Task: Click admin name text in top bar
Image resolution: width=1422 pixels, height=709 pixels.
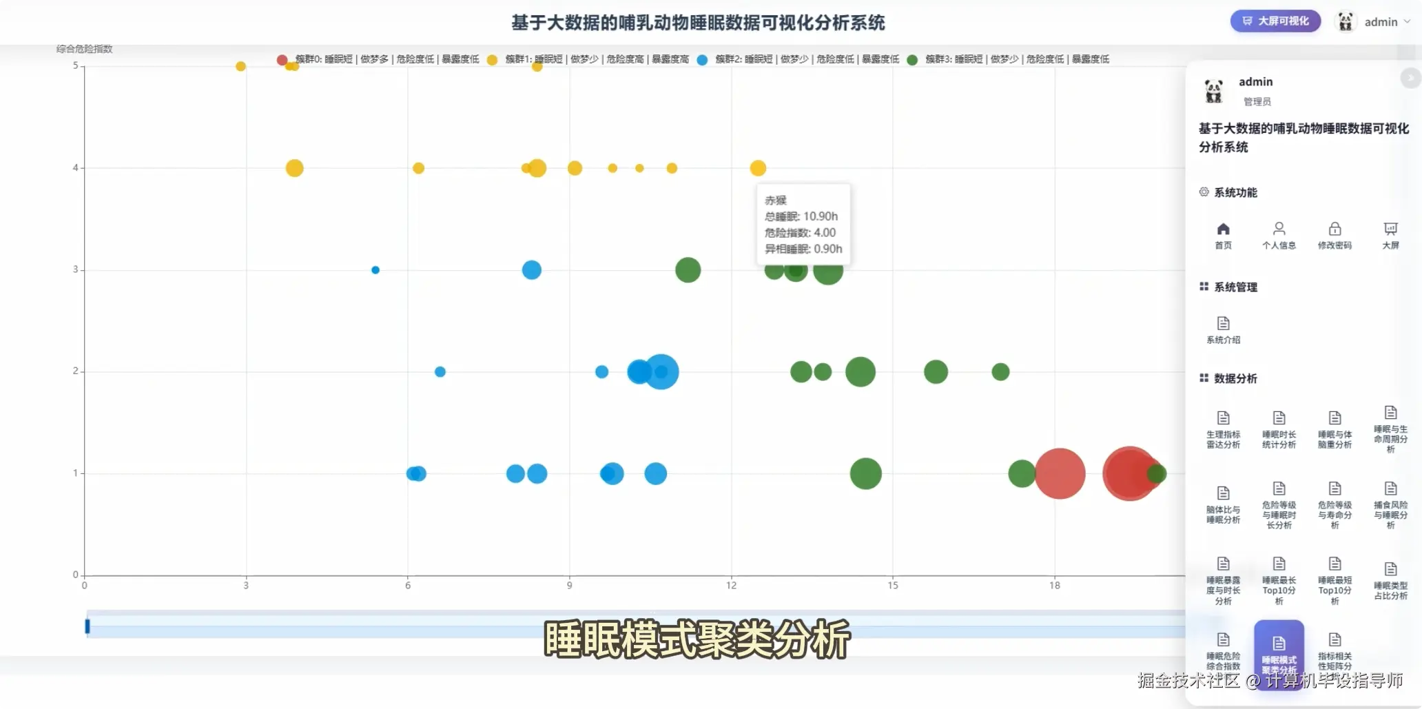Action: [x=1381, y=22]
